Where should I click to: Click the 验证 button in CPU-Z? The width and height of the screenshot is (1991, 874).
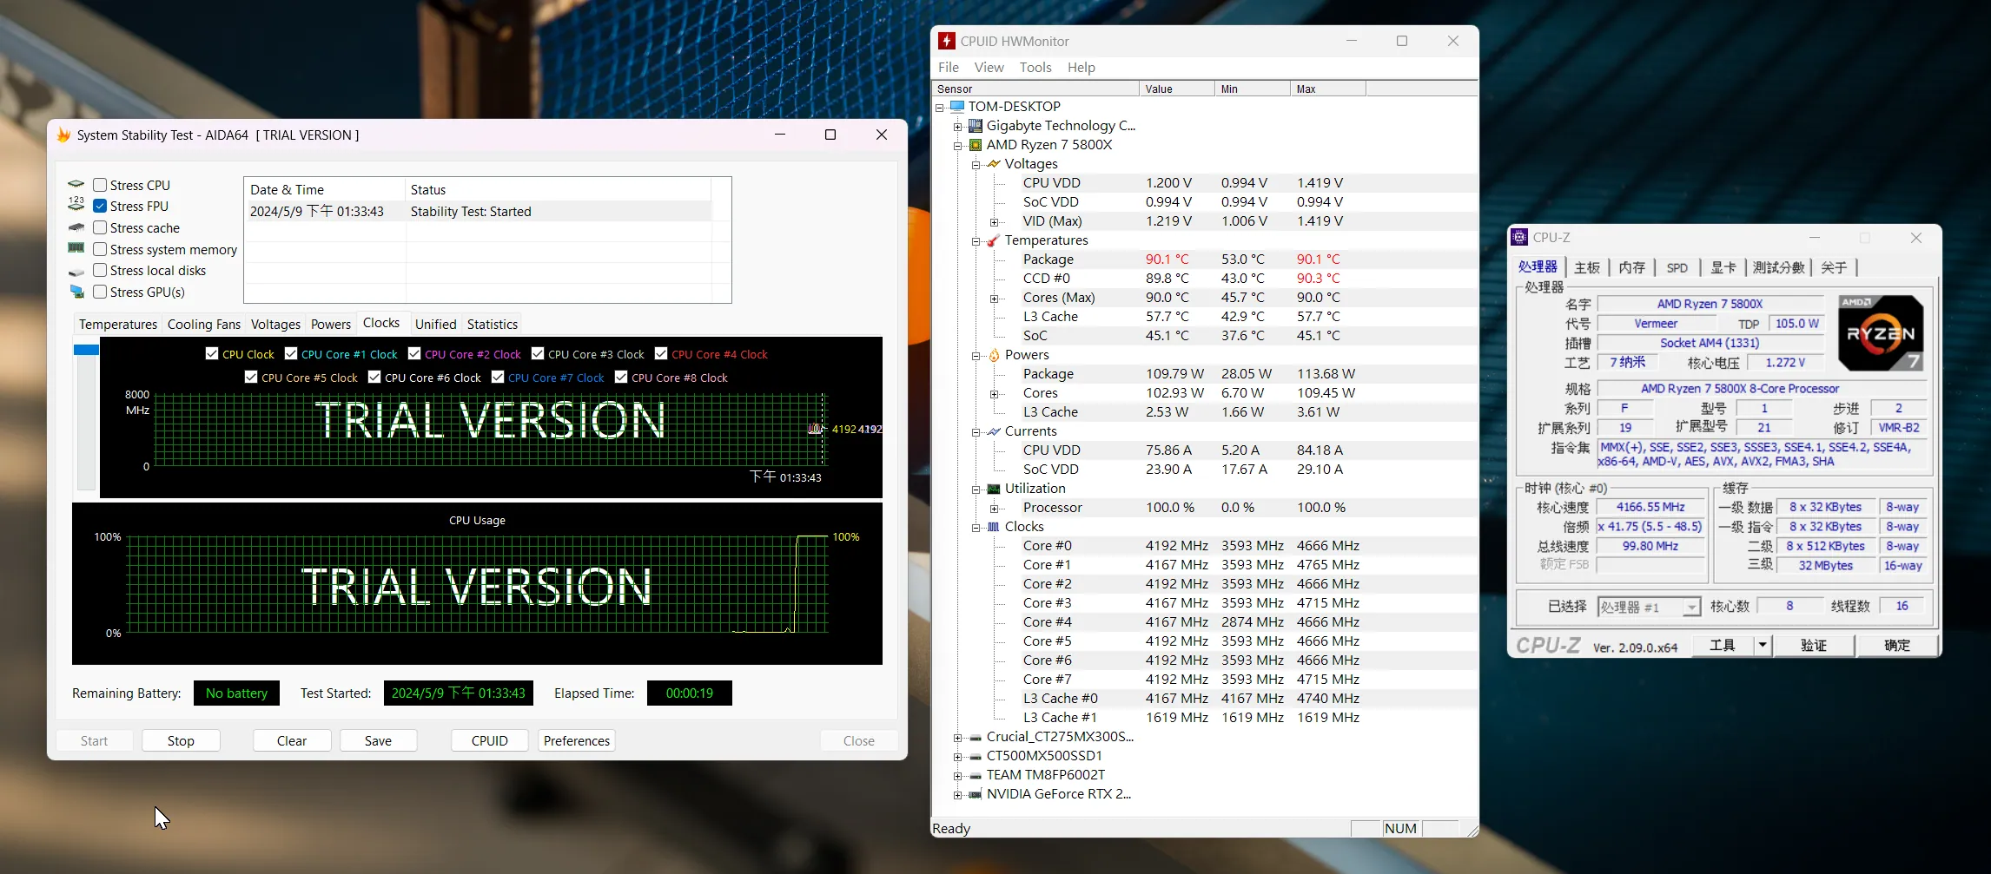[x=1814, y=645]
